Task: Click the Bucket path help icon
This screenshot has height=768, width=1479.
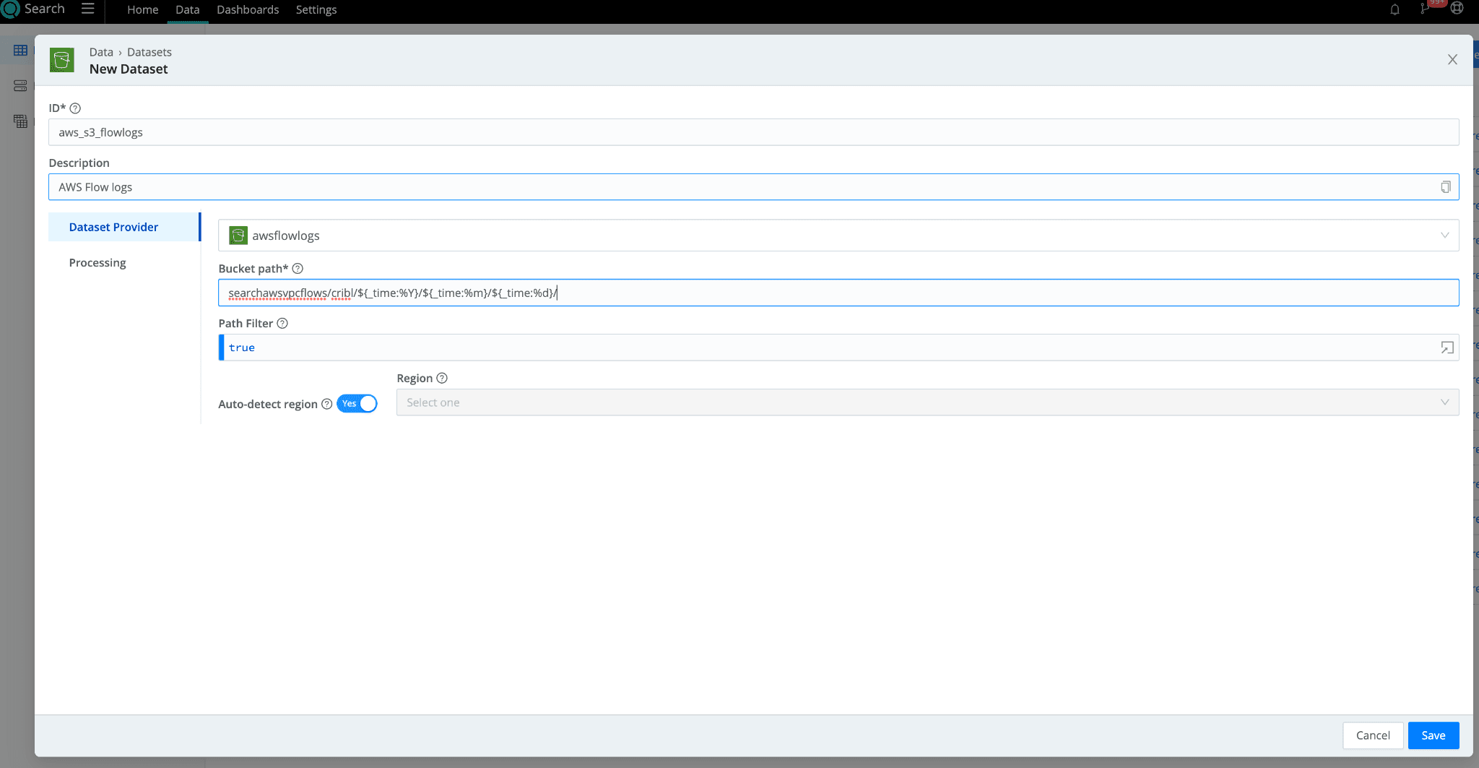Action: 298,269
